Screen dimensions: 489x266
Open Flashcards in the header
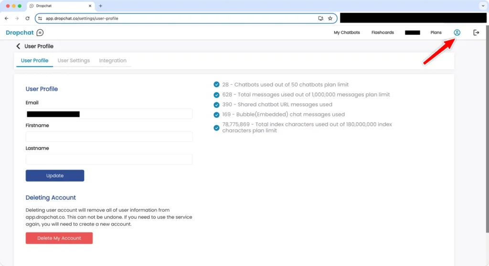pyautogui.click(x=383, y=32)
